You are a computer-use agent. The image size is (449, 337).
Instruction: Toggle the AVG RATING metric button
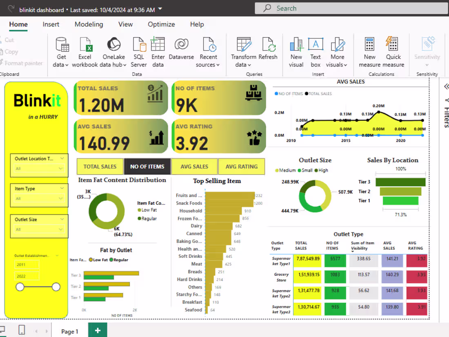[241, 166]
